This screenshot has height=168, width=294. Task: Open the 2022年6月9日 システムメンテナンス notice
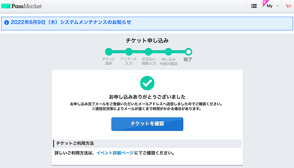71,22
